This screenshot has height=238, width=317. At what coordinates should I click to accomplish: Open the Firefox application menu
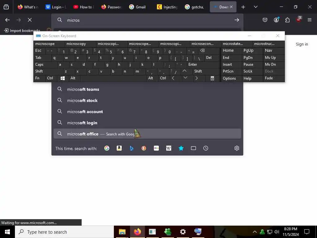coord(310,20)
